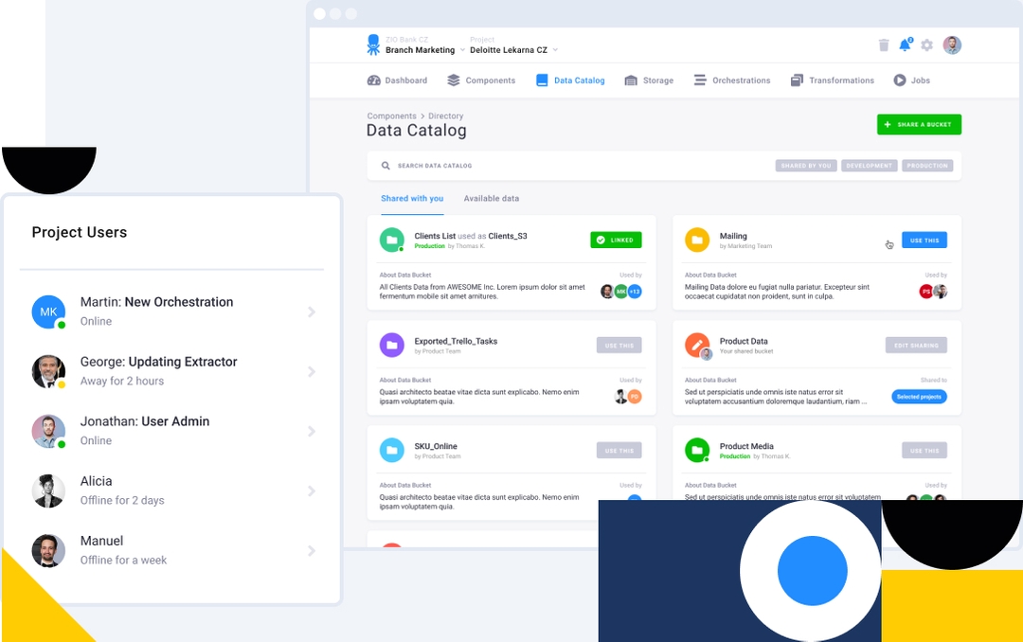Open Orchestrations via its icon
The height and width of the screenshot is (642, 1023).
point(698,80)
